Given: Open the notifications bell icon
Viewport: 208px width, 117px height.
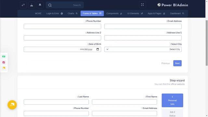Looking at the screenshot, I should pyautogui.click(x=40, y=5).
